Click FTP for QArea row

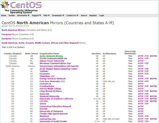pyautogui.click(x=147, y=104)
